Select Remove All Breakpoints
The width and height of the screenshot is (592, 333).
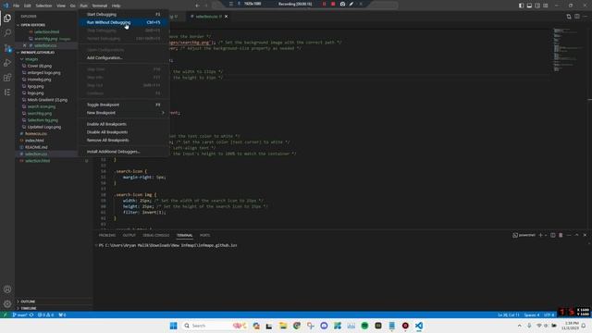click(x=123, y=140)
